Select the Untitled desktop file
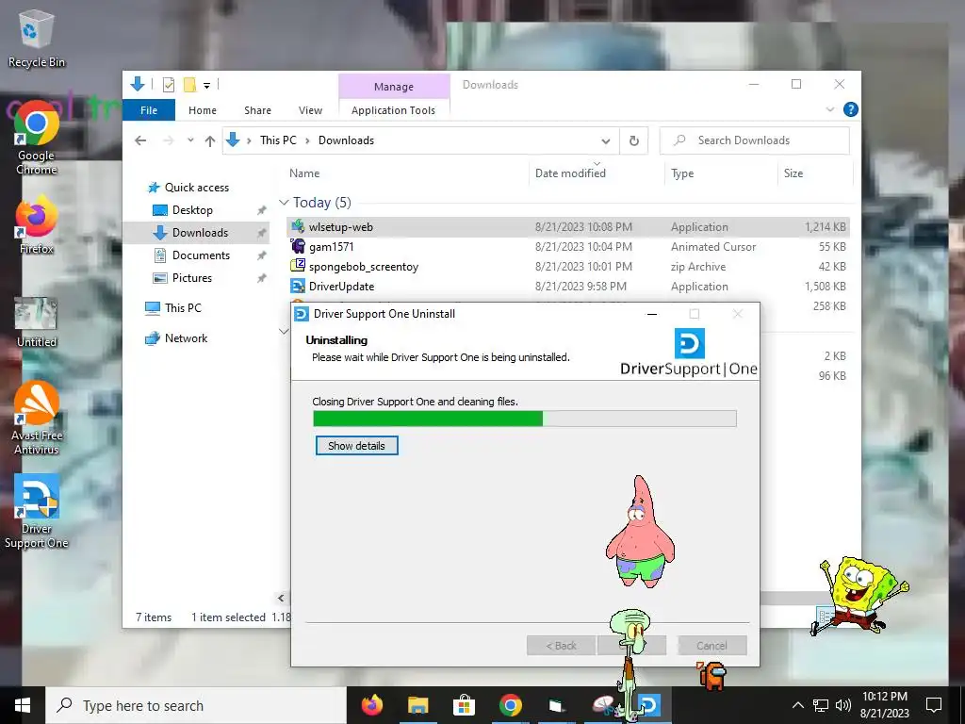This screenshot has width=965, height=724. [36, 322]
